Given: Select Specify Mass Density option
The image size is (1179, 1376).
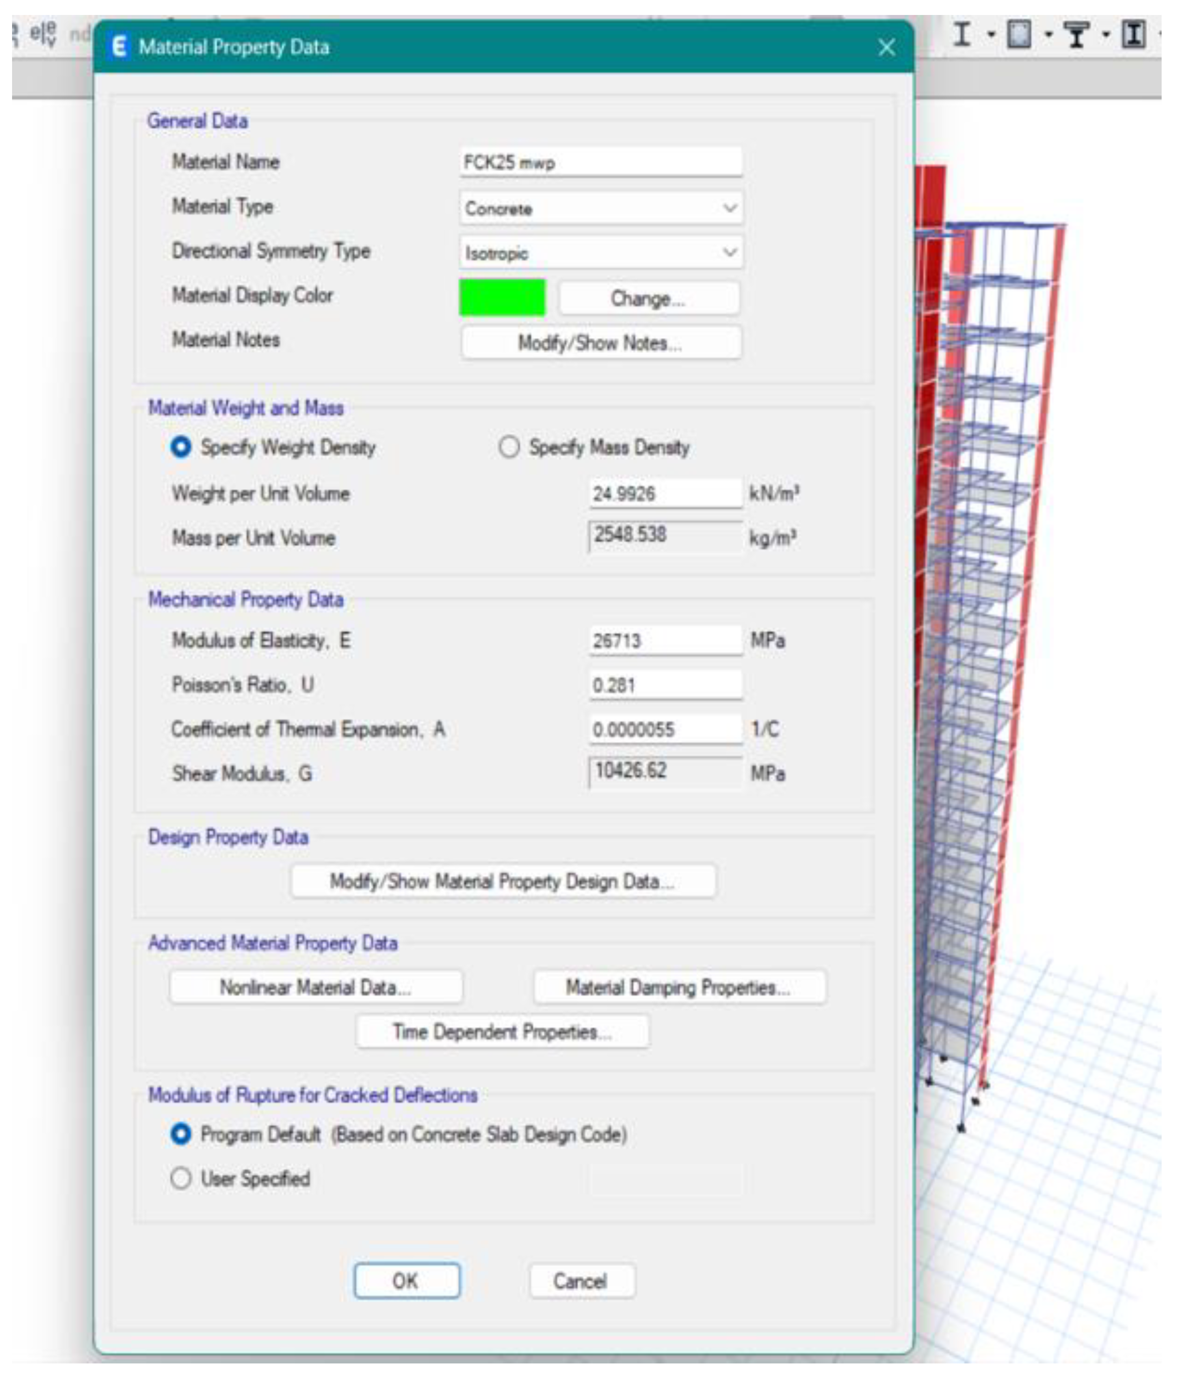Looking at the screenshot, I should (509, 447).
